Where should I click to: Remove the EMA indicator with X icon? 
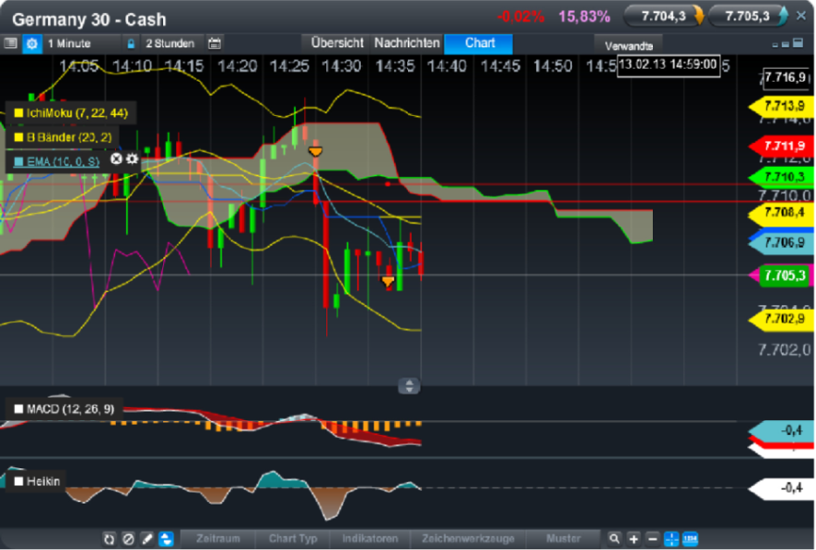coord(116,159)
